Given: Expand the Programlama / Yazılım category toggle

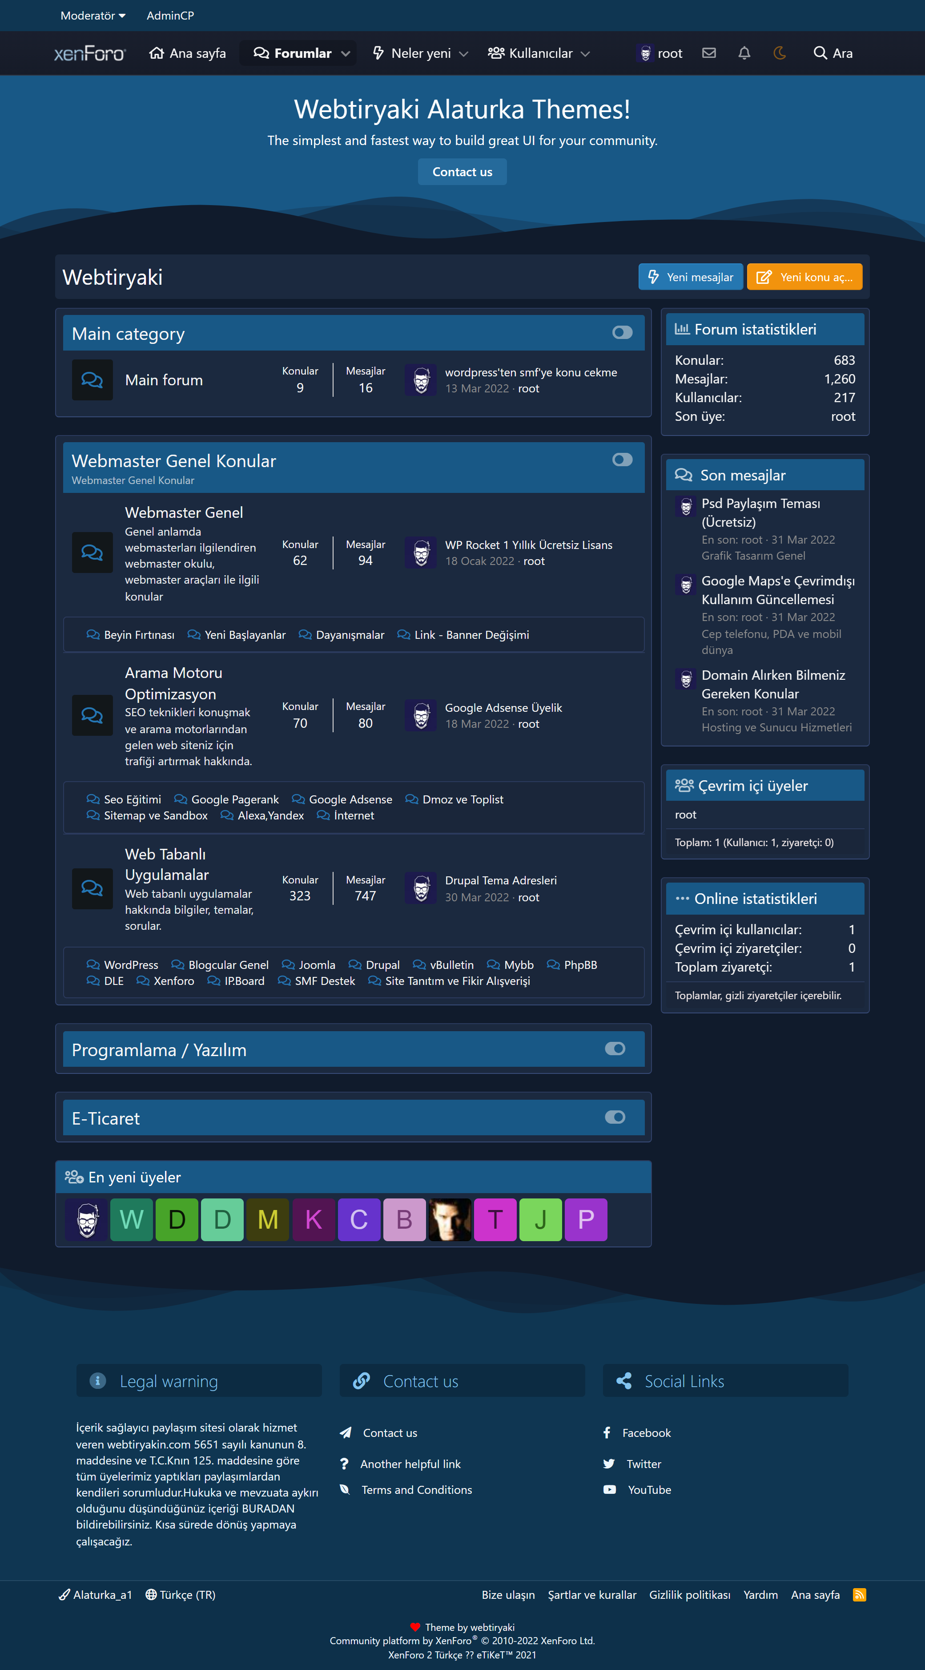Looking at the screenshot, I should tap(616, 1048).
